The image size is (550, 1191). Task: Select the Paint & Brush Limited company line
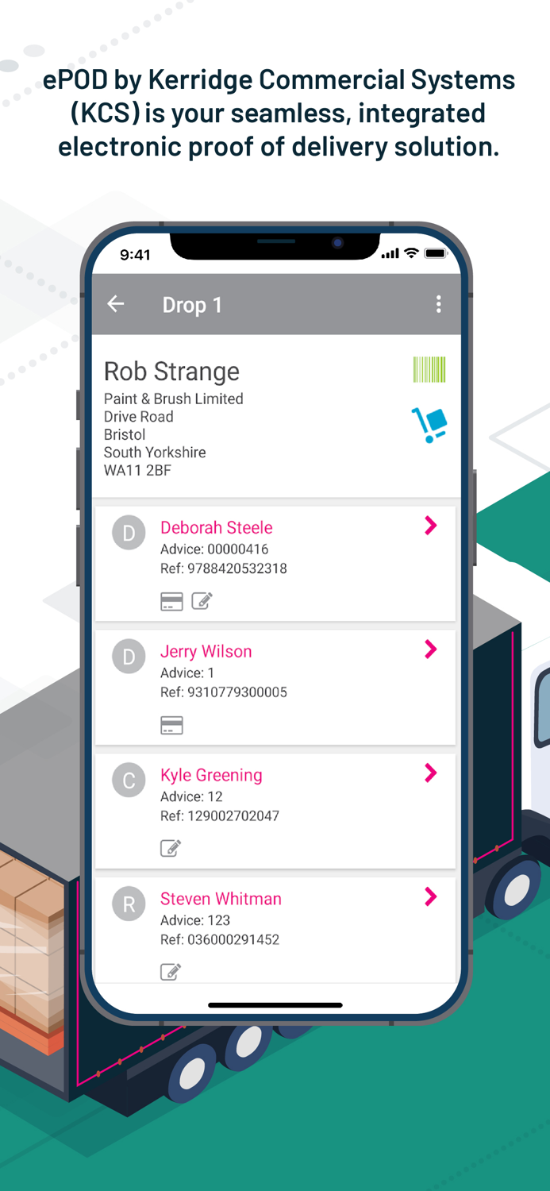173,399
